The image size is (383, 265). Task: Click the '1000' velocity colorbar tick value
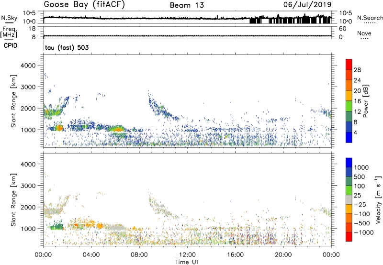coord(361,167)
